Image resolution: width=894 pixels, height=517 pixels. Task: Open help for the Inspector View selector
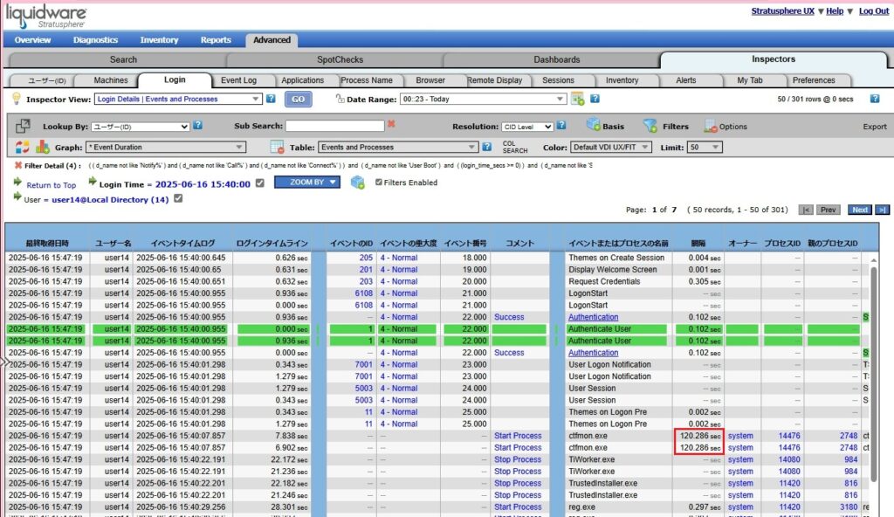pyautogui.click(x=271, y=99)
